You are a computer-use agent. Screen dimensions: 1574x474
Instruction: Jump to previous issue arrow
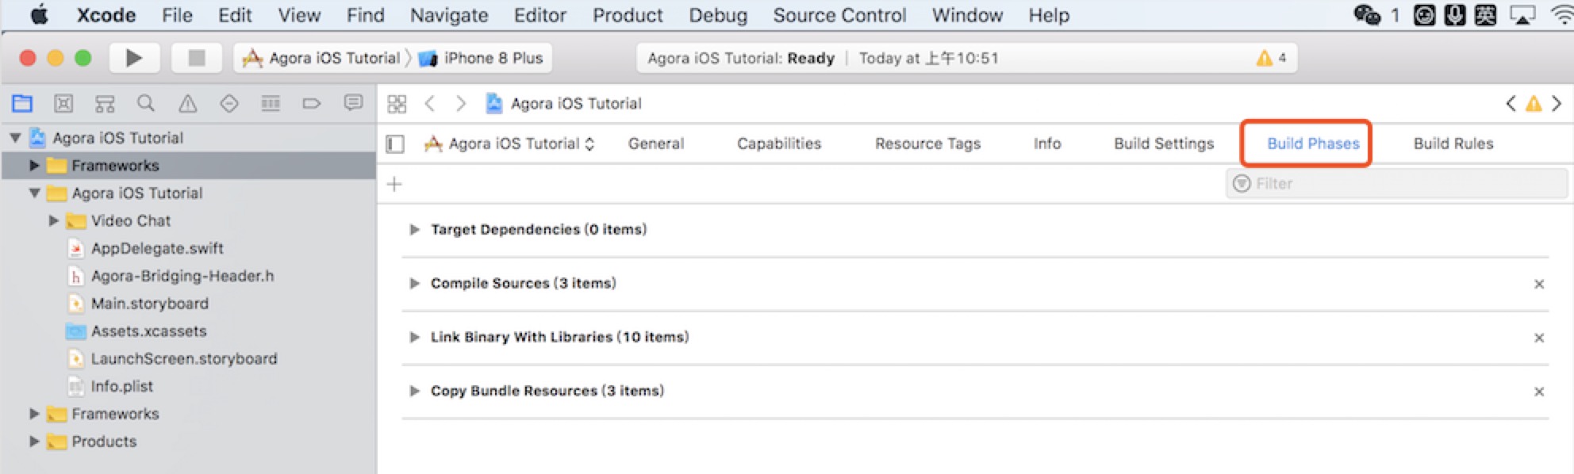click(1511, 104)
